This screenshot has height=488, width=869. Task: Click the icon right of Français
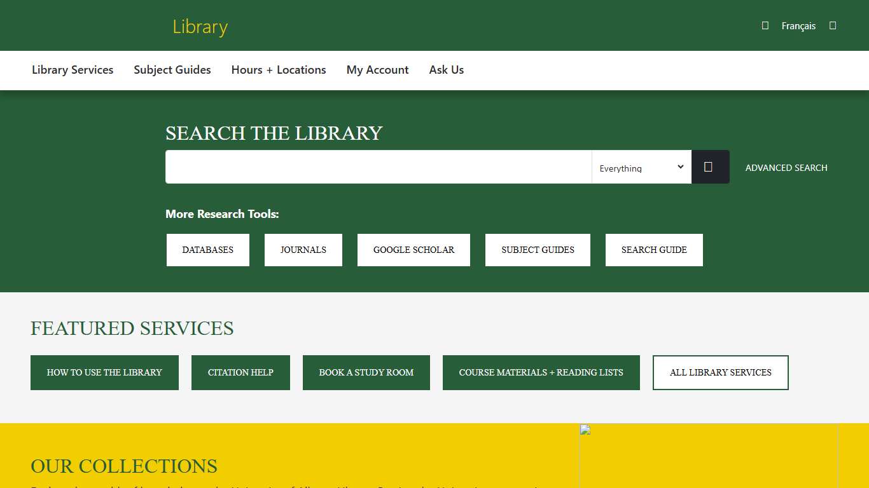click(833, 25)
